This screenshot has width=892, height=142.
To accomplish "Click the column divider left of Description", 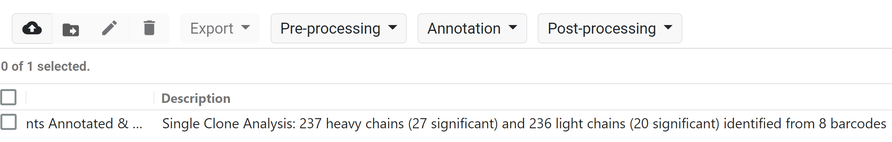I will (x=154, y=98).
